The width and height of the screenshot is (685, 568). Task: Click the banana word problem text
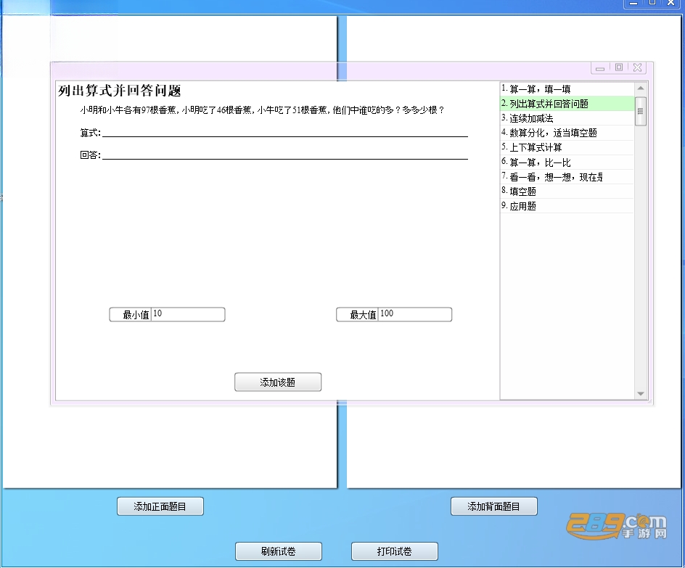[262, 110]
